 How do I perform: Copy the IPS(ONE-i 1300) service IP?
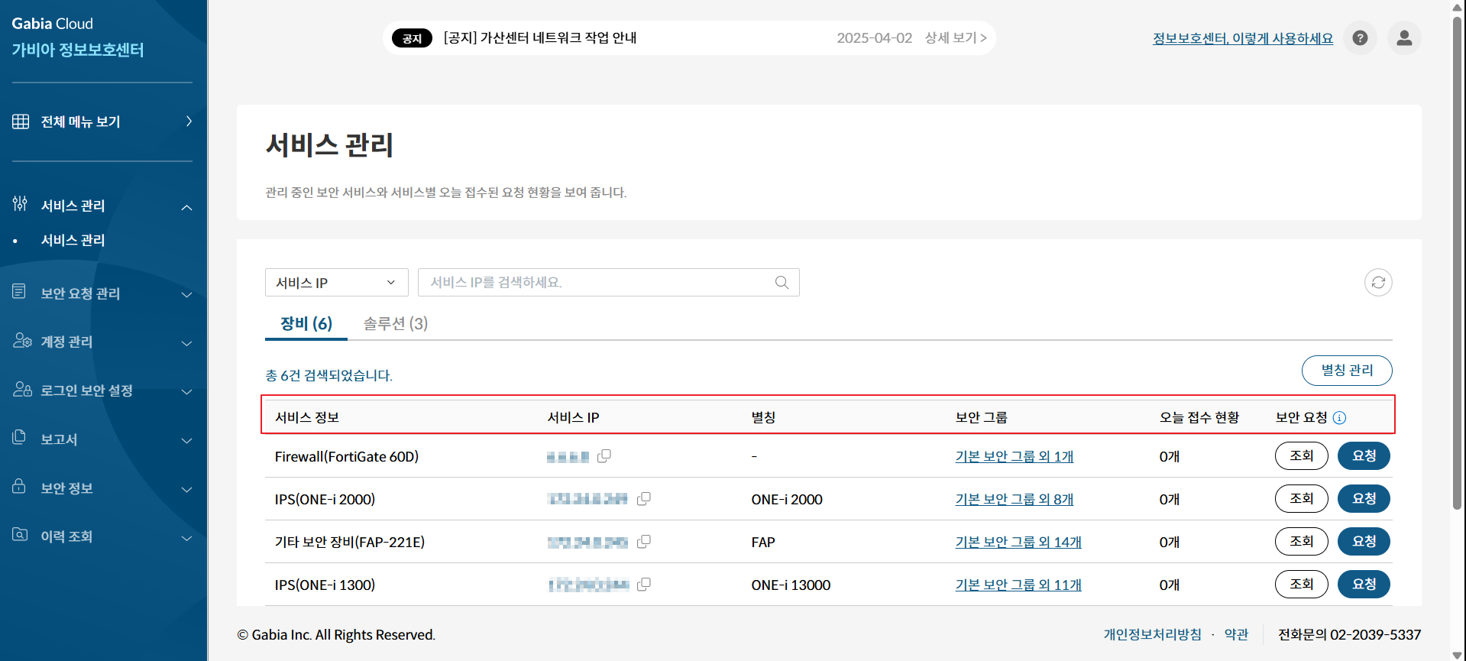(644, 585)
